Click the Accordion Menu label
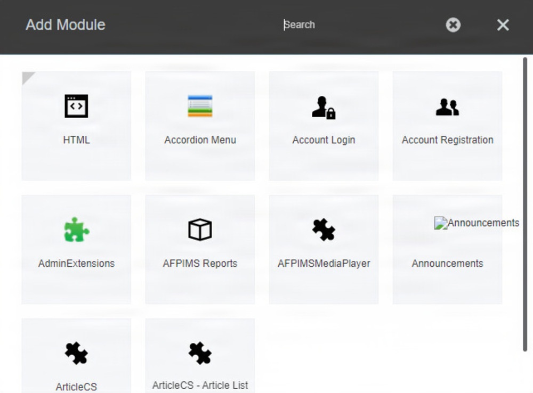This screenshot has height=393, width=533. (200, 140)
